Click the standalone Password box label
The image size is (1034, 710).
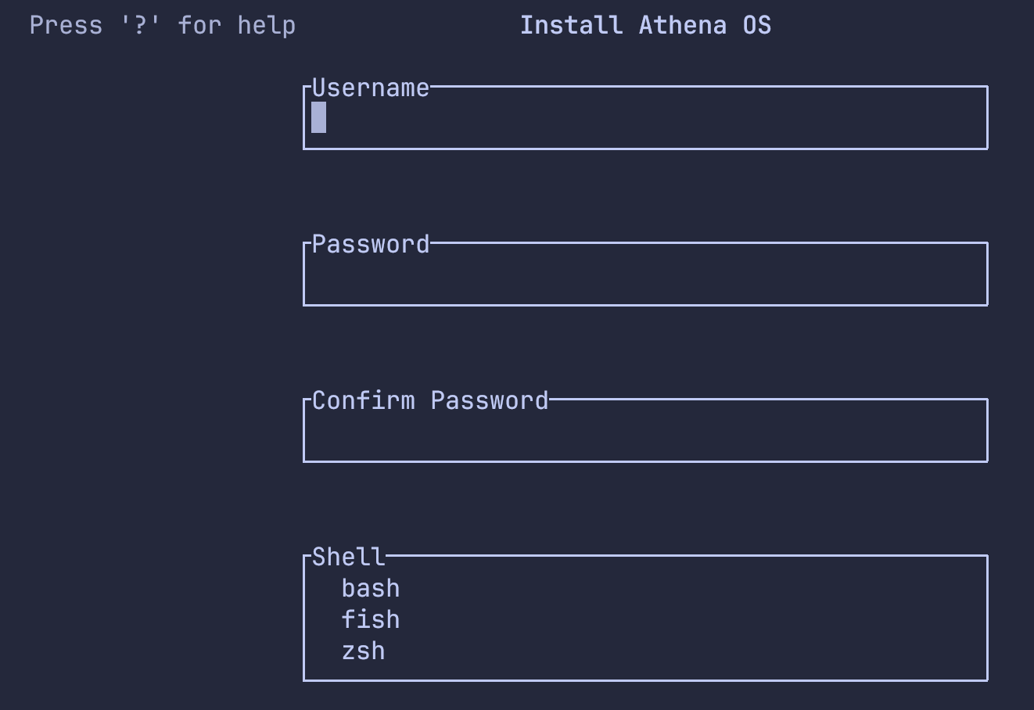[x=371, y=245]
